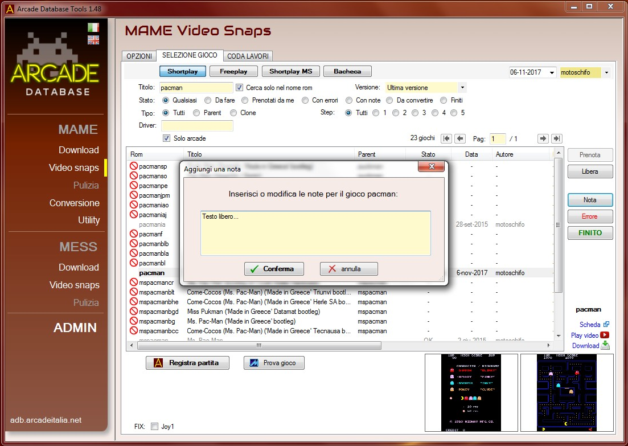The height and width of the screenshot is (446, 628).
Task: Go to first page arrow icon
Action: pyautogui.click(x=446, y=138)
